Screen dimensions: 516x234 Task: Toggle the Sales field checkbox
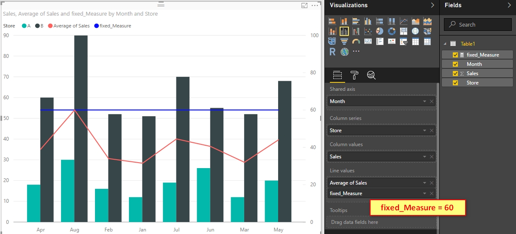[455, 73]
